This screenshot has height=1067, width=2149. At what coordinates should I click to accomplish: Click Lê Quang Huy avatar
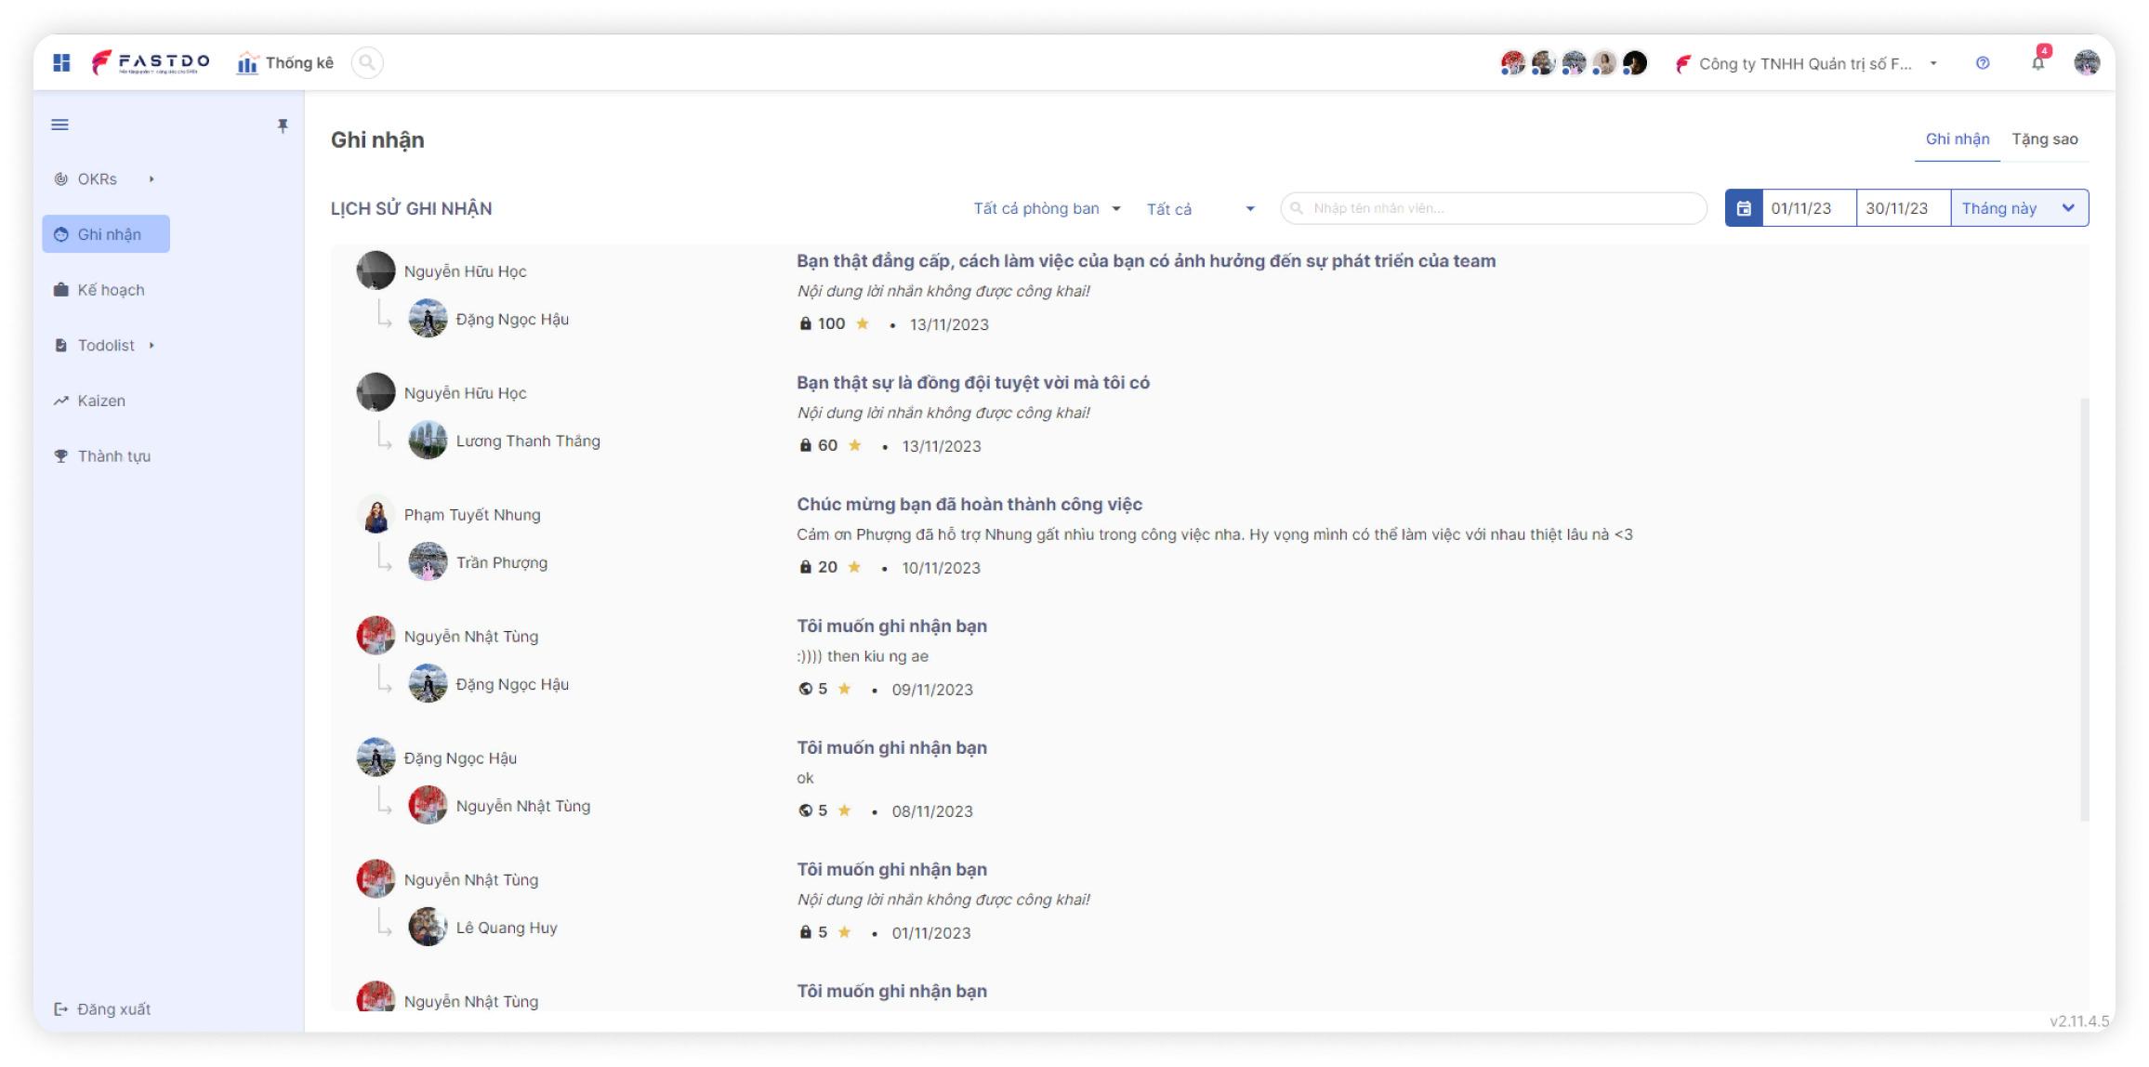(428, 928)
